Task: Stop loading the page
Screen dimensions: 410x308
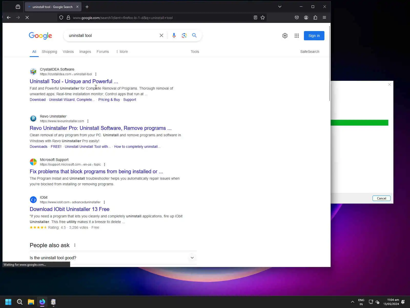Action: point(27,17)
